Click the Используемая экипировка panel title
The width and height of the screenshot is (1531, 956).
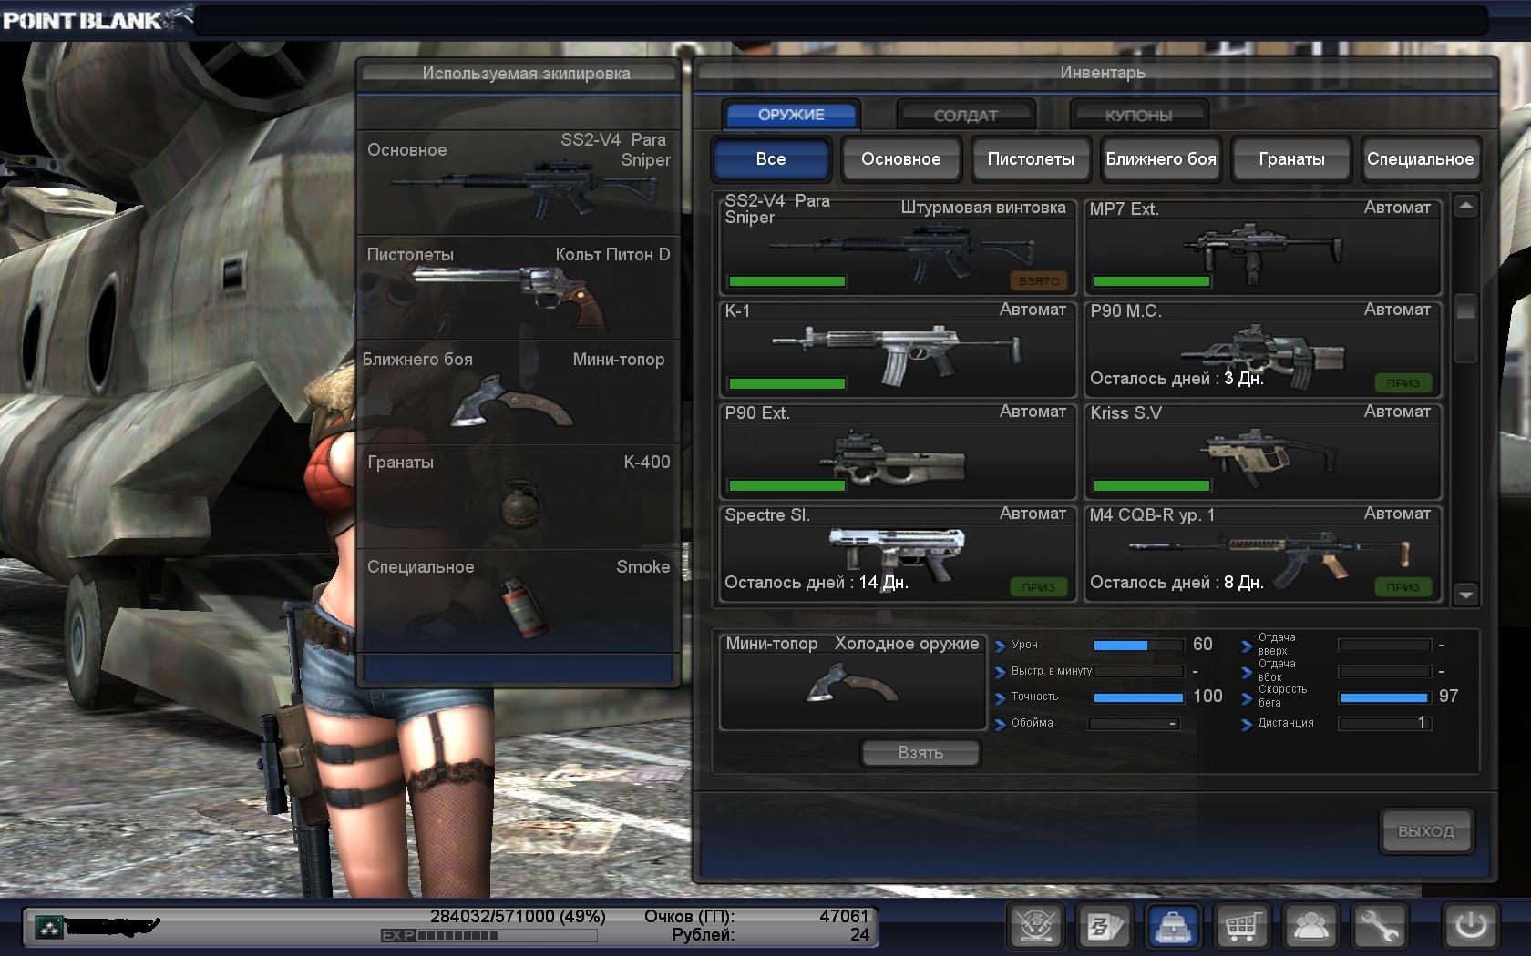[526, 74]
